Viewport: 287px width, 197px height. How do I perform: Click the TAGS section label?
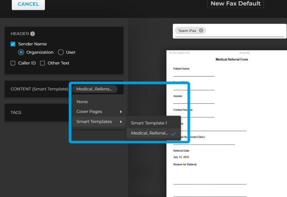click(x=16, y=113)
